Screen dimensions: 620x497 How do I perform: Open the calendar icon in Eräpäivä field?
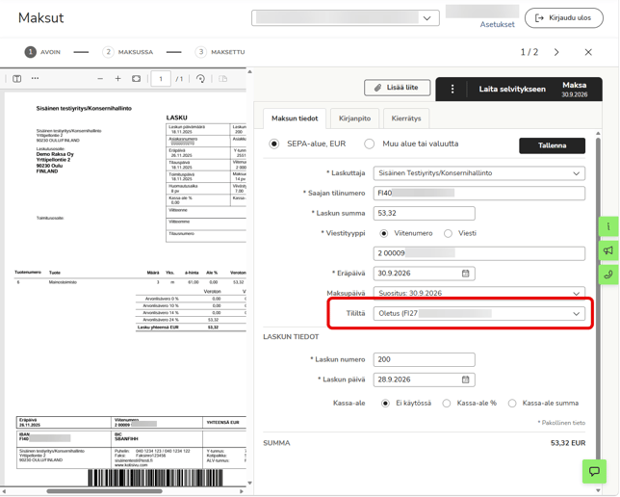466,274
